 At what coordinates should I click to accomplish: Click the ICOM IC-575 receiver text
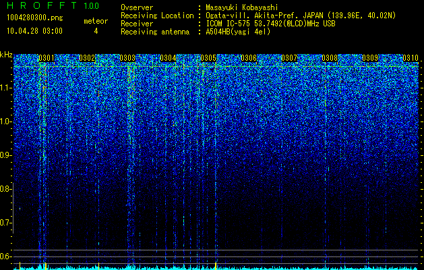(x=270, y=24)
